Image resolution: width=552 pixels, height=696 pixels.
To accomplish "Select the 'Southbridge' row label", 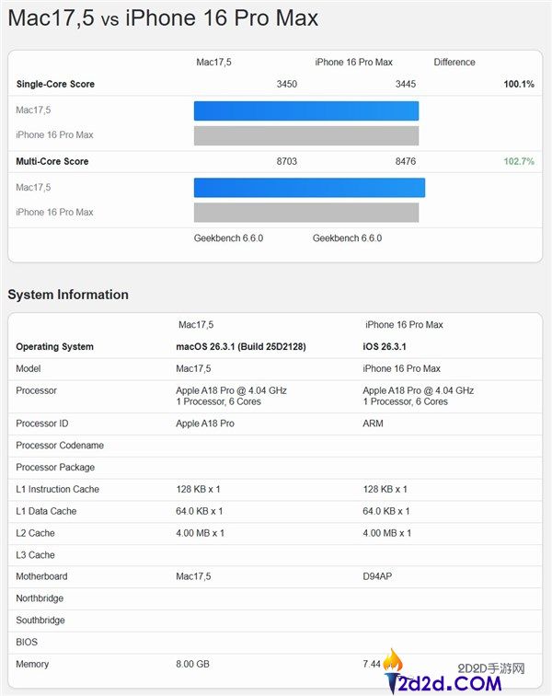I will coord(40,621).
